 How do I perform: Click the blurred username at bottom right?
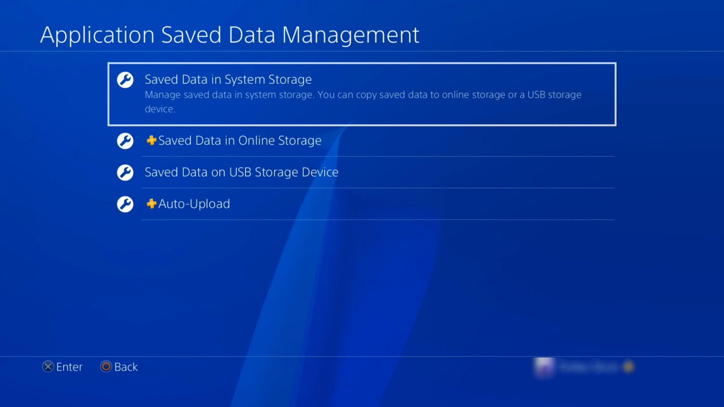588,366
